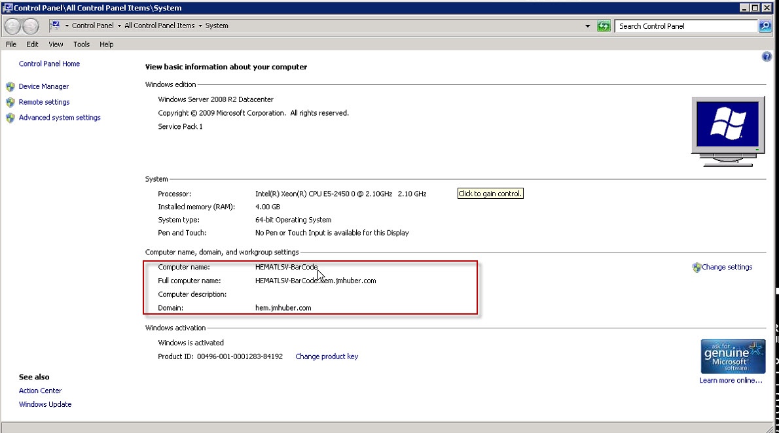
Task: Click the Forward navigation arrow
Action: [x=30, y=26]
